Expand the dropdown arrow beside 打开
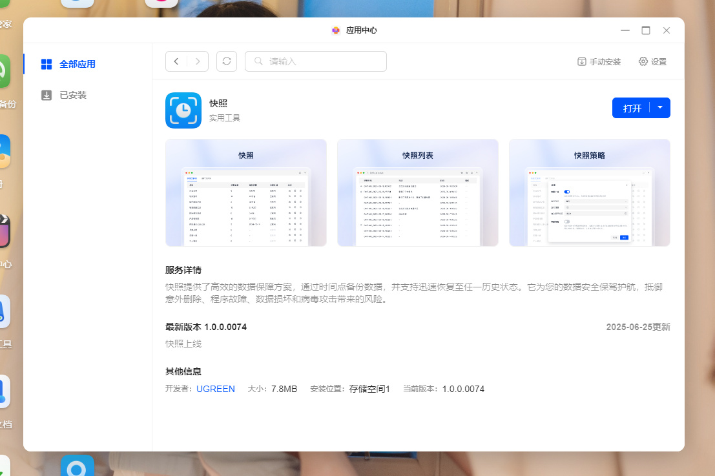The image size is (715, 476). [x=660, y=108]
